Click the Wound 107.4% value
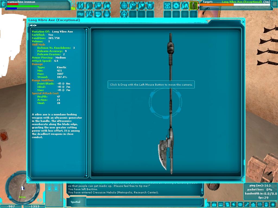Screen dimensions: 278x208 [62, 77]
